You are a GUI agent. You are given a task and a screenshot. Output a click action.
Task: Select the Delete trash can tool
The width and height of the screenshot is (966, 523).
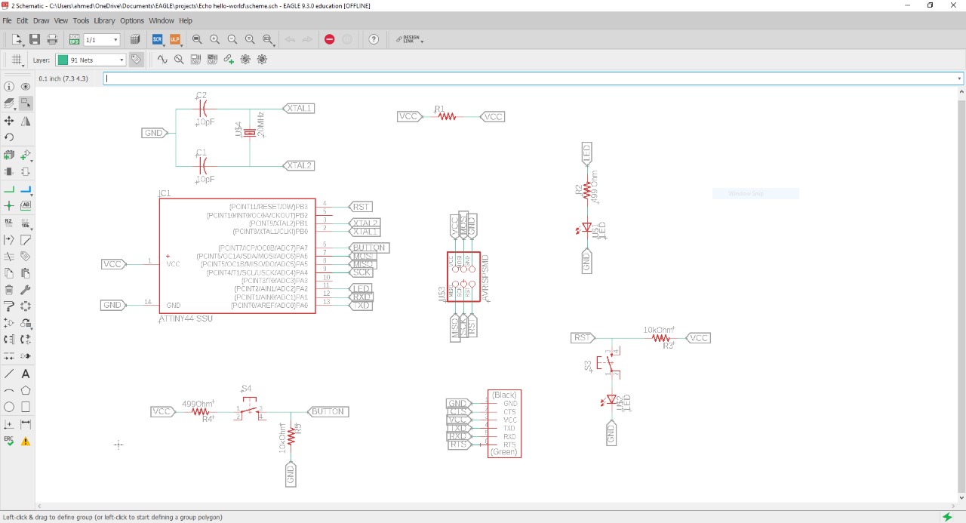click(x=9, y=290)
